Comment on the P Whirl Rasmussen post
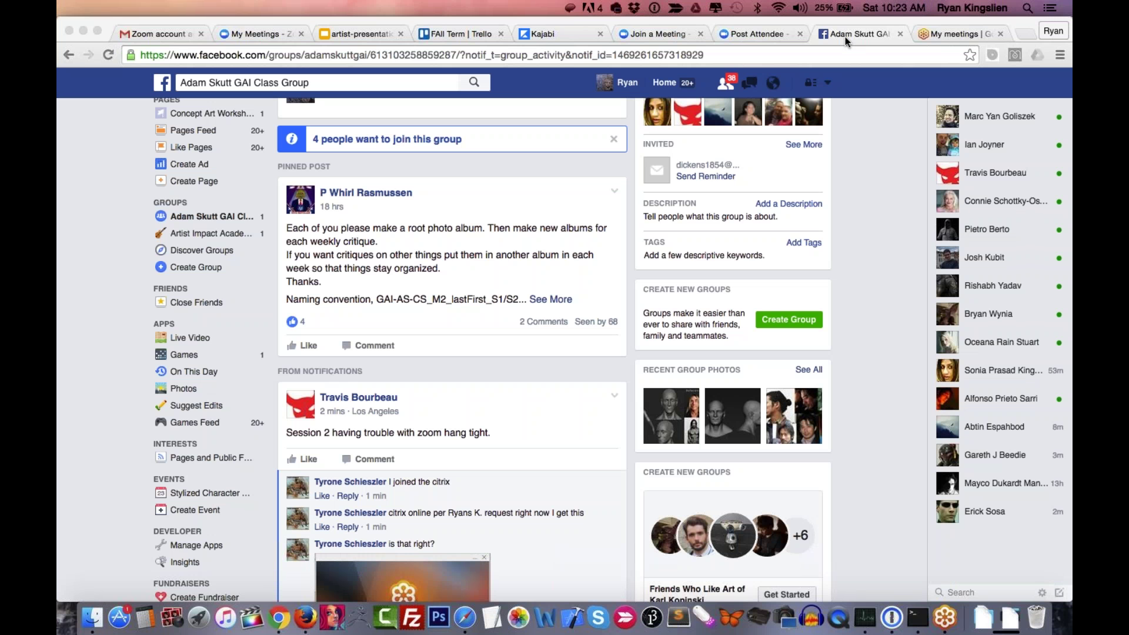This screenshot has height=635, width=1129. pos(368,346)
